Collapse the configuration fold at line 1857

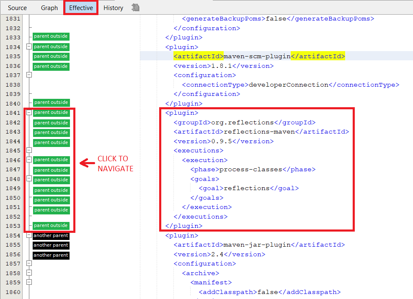tap(29, 263)
